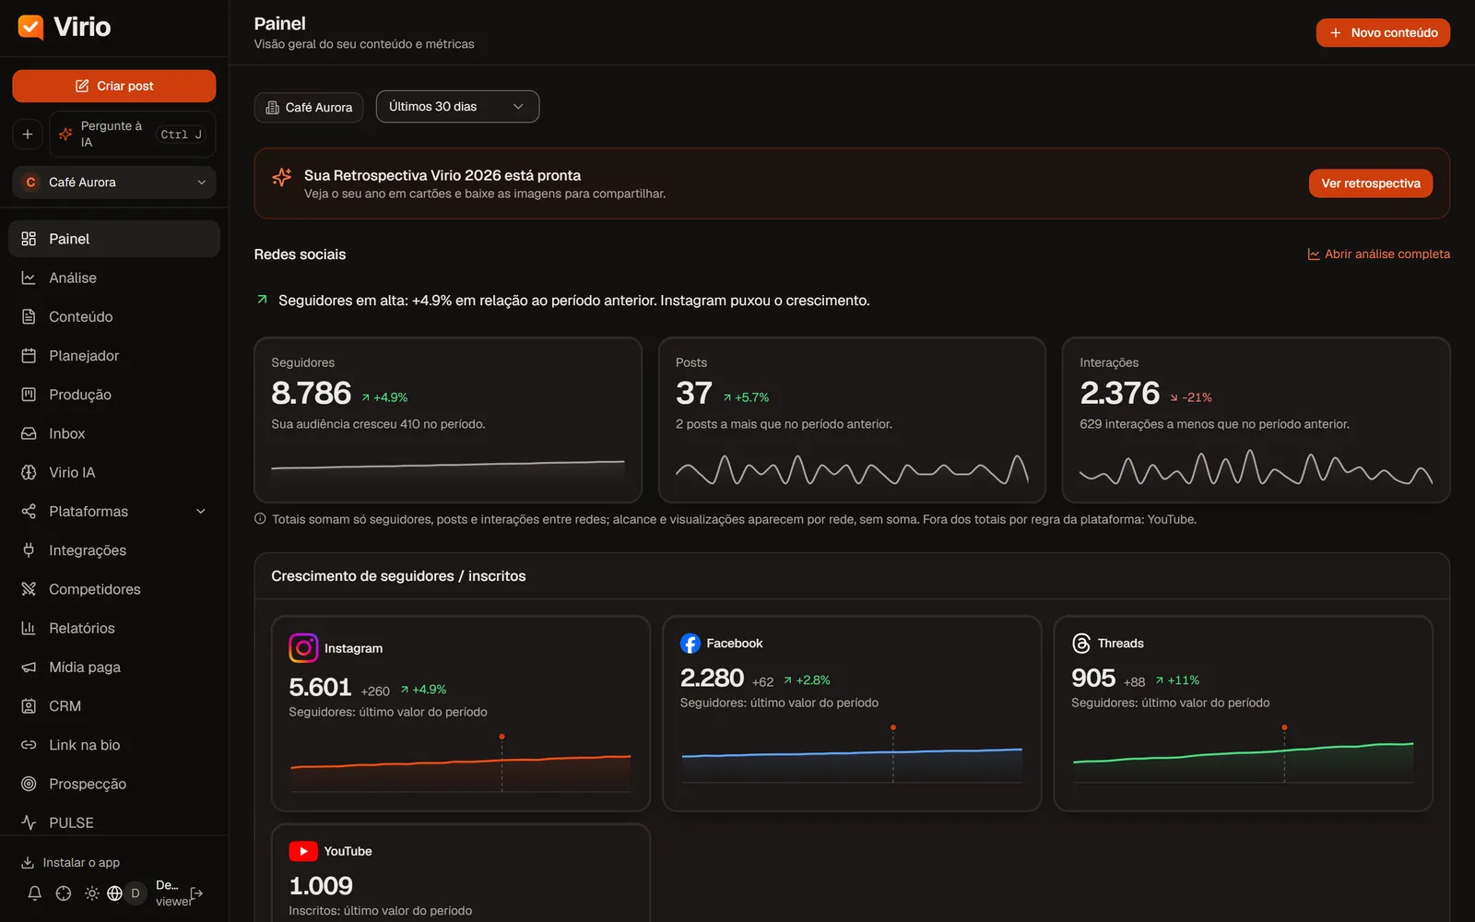1475x922 pixels.
Task: Click the YouTube logo icon on its card
Action: tap(303, 851)
